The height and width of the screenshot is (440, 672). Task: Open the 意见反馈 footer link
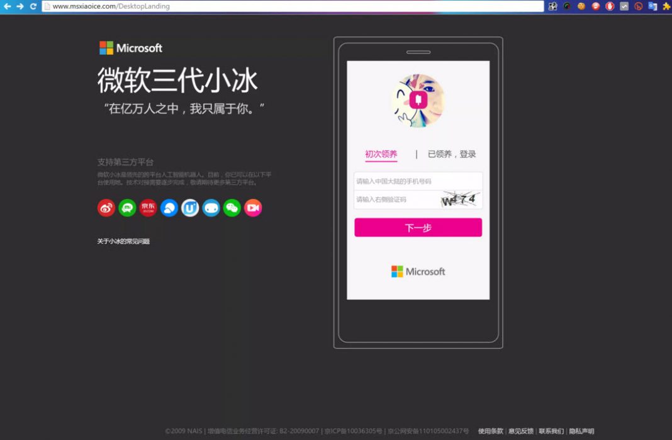[x=521, y=431]
